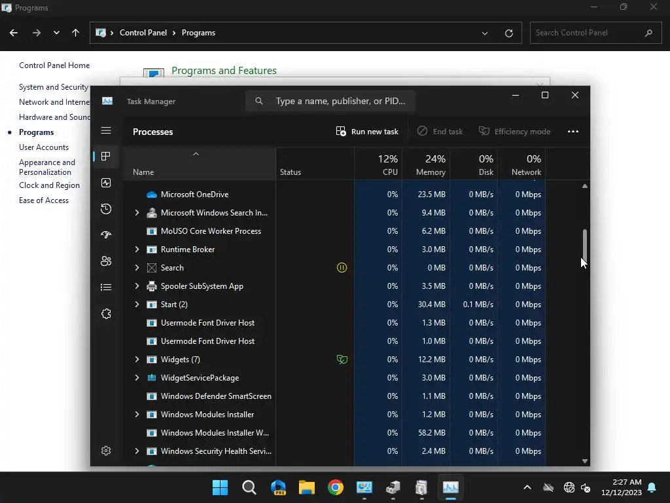
Task: Expand the Search process group
Action: tap(137, 267)
